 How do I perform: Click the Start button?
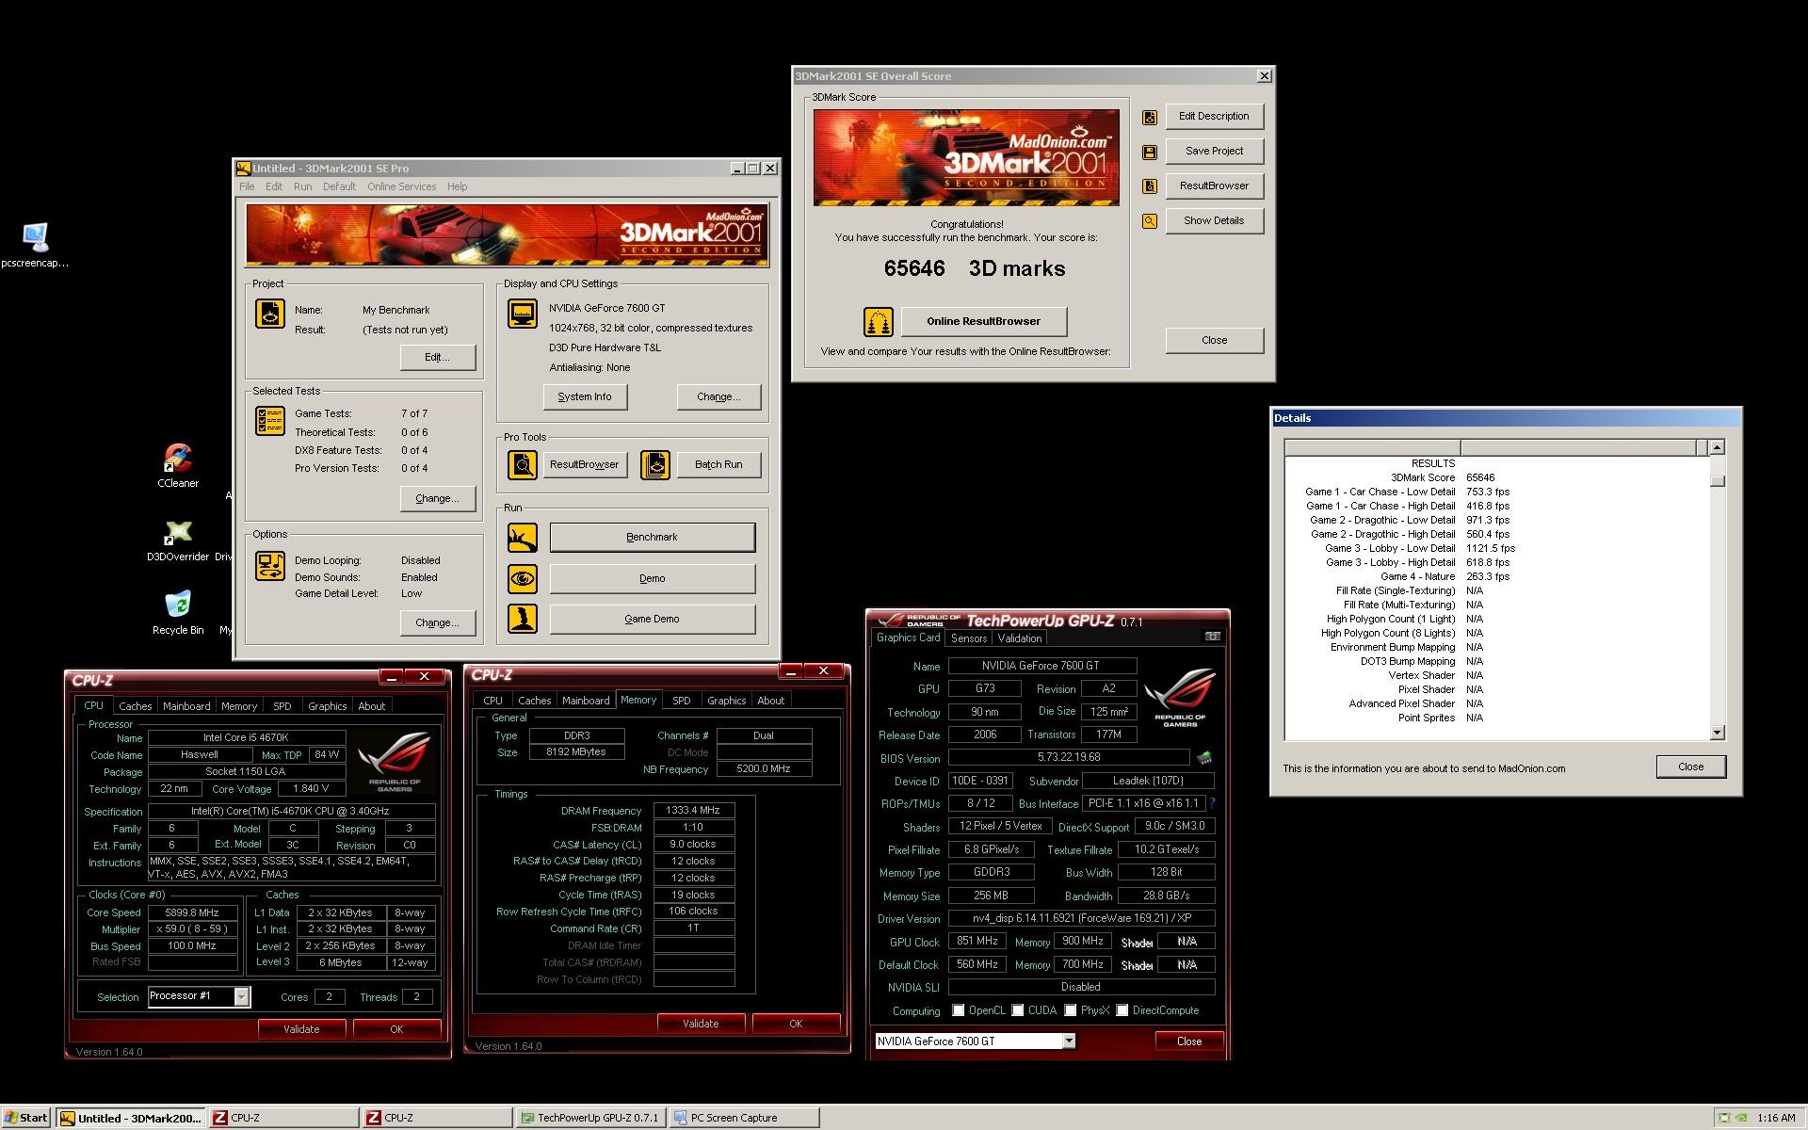click(x=25, y=1118)
